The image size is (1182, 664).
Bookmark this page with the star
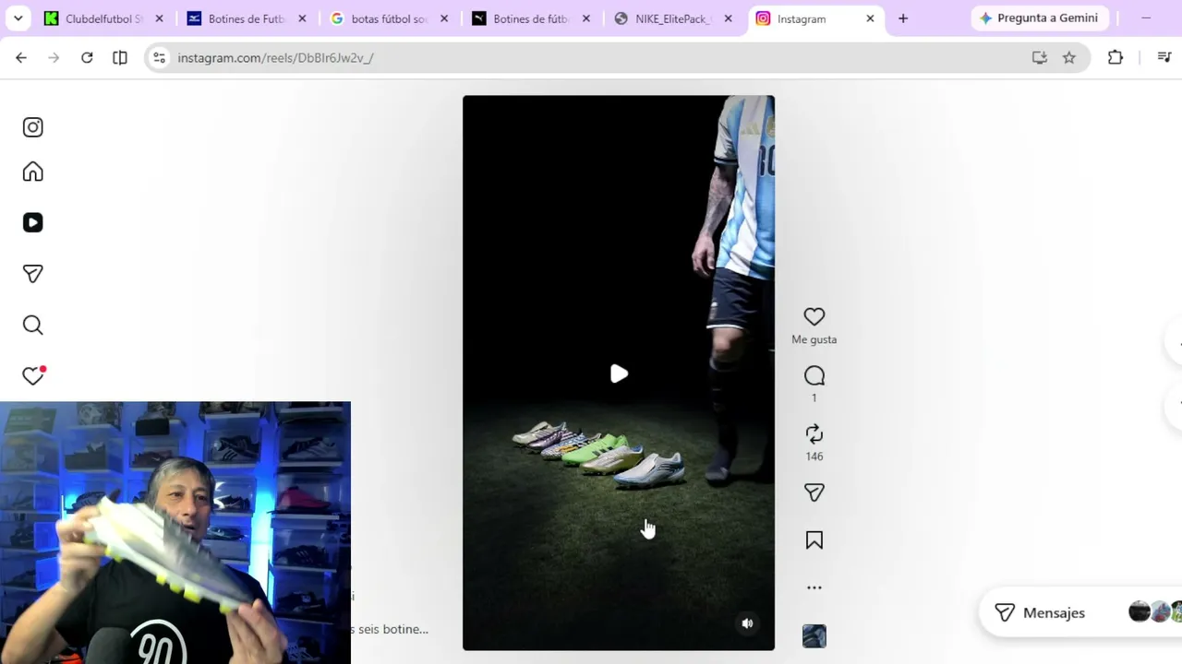pos(1069,57)
